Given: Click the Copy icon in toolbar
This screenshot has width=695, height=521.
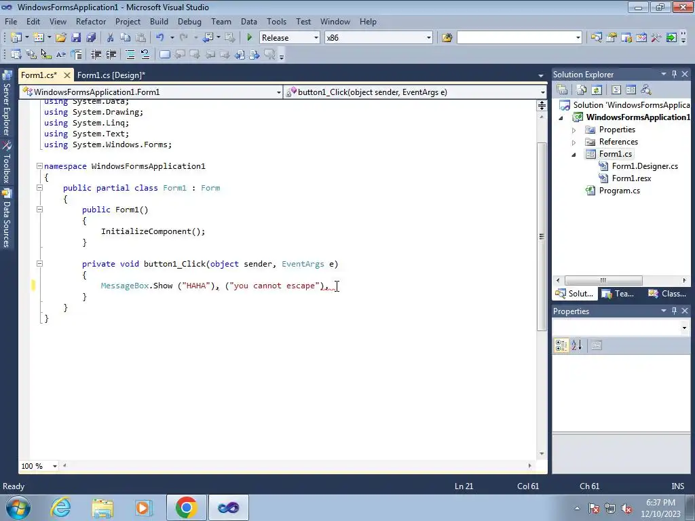Looking at the screenshot, I should click(126, 38).
